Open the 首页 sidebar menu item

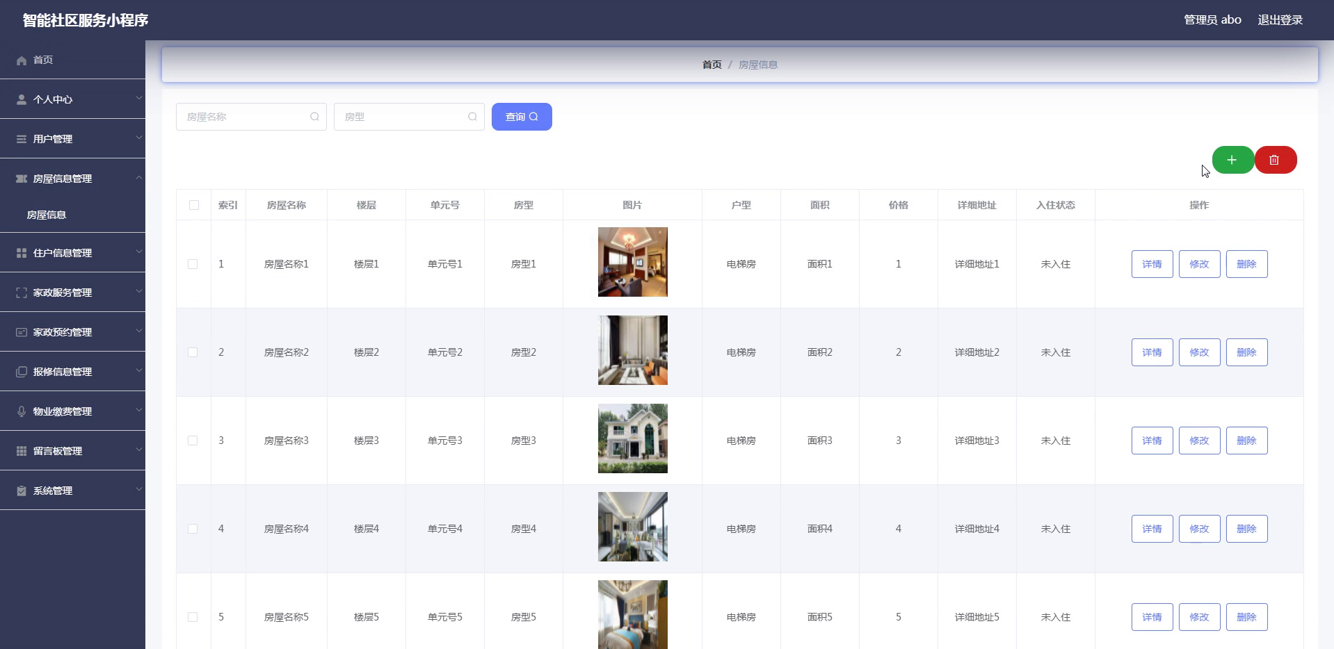(x=72, y=60)
